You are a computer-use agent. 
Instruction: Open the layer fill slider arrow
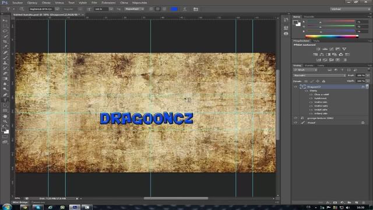pyautogui.click(x=368, y=81)
